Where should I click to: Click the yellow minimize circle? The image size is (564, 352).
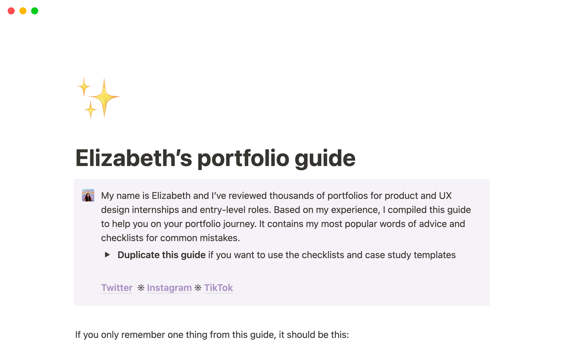pos(23,11)
